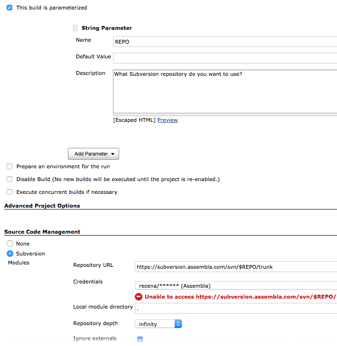This screenshot has width=337, height=346.
Task: Open the Add Parameter dropdown
Action: [94, 154]
